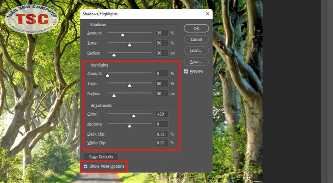Click the Adjustments Color slider handle

134,116
